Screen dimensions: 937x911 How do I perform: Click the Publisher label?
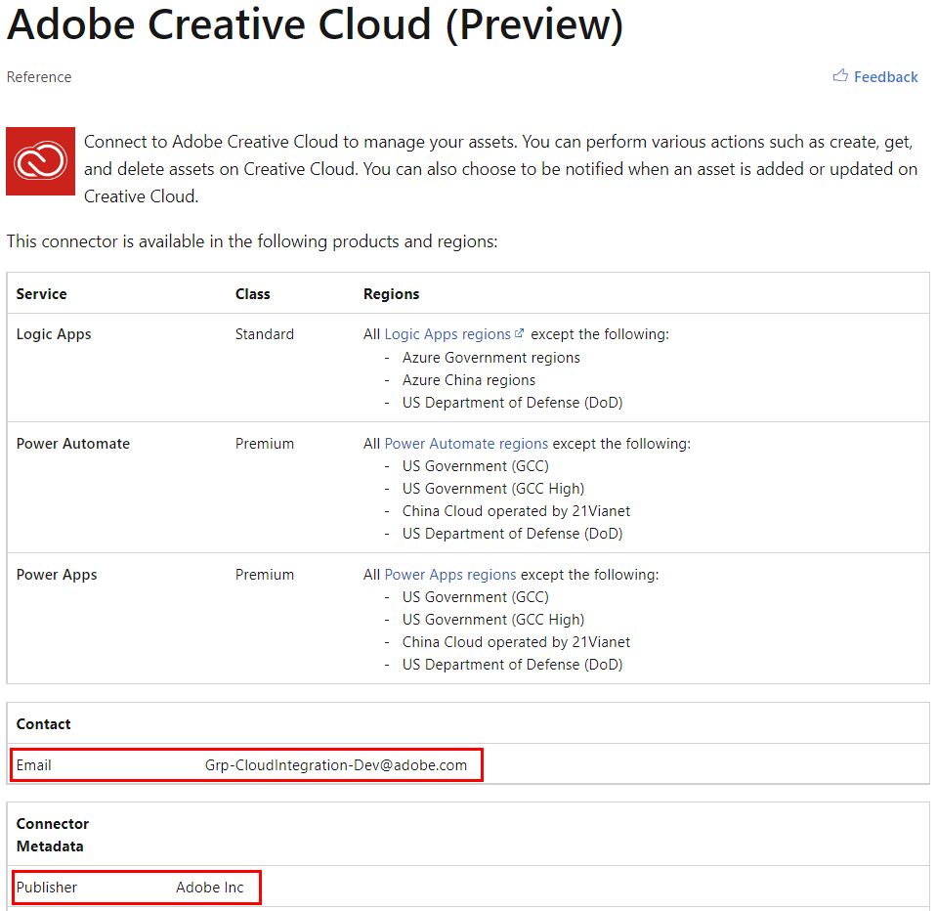click(47, 888)
